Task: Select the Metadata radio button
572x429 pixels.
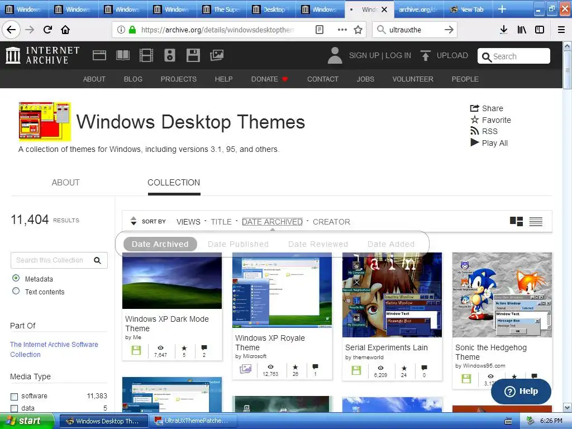Action: [16, 278]
